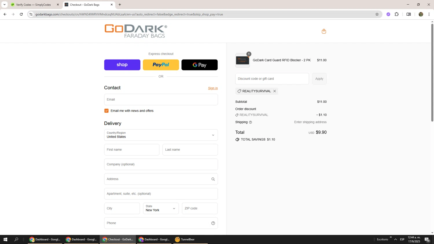Pay with PayPal express button

point(161,65)
